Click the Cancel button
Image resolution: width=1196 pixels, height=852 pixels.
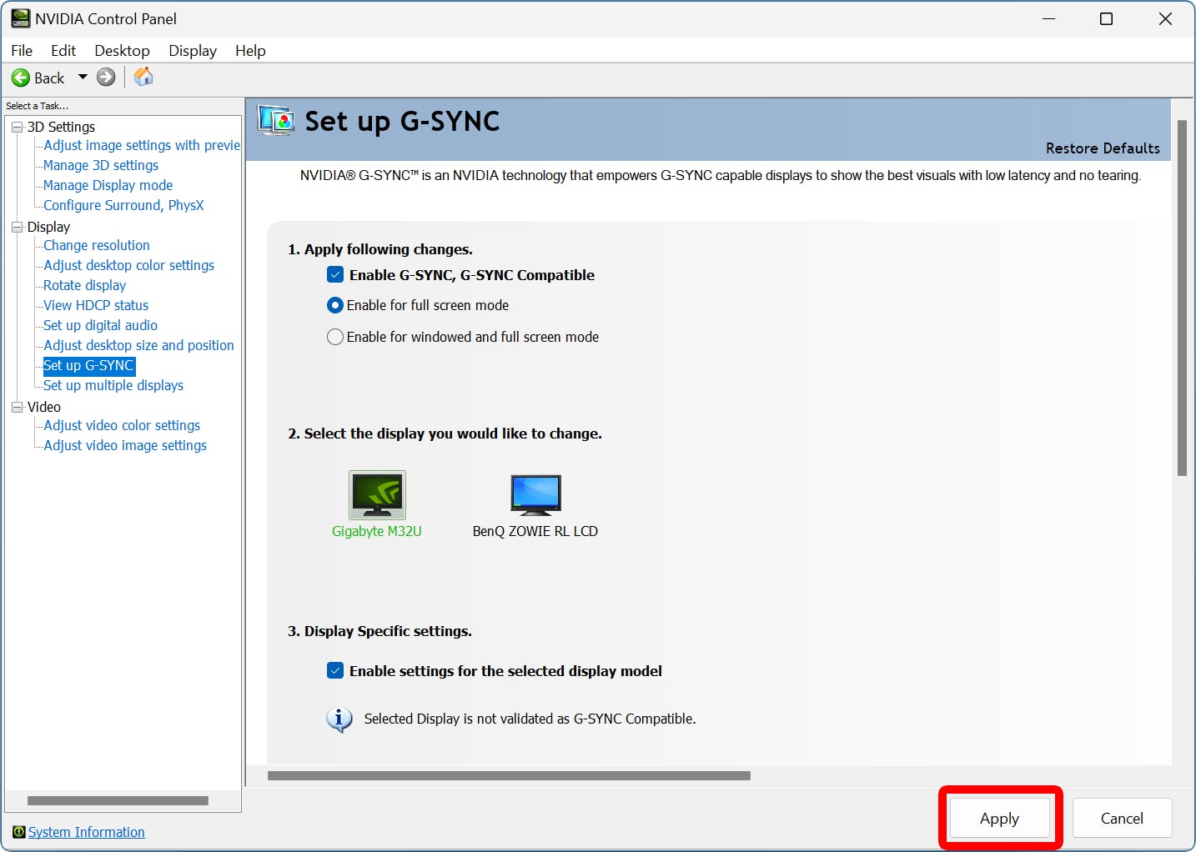(1122, 819)
